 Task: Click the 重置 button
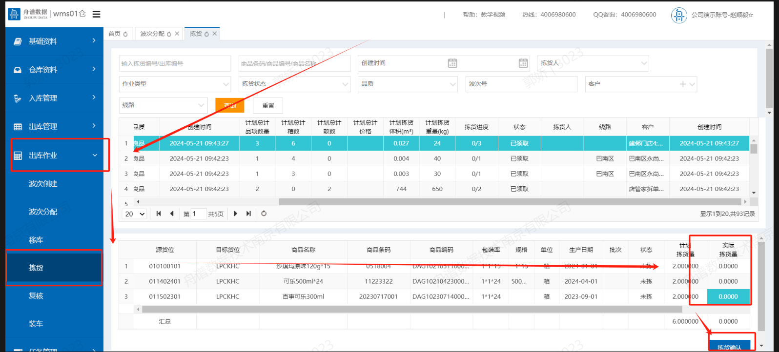268,105
